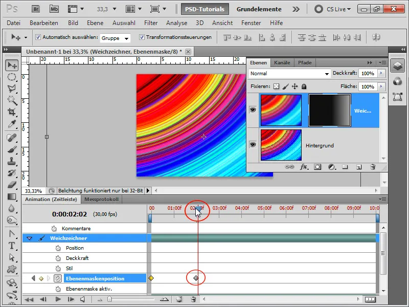This screenshot has height=307, width=409.
Task: Select the layer mask thumbnail
Action: (x=329, y=111)
